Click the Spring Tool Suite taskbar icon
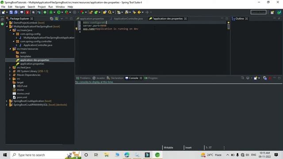The image size is (283, 159). pos(157,155)
